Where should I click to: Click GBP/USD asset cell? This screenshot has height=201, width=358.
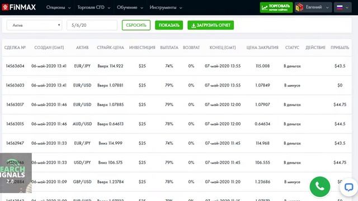click(x=82, y=182)
